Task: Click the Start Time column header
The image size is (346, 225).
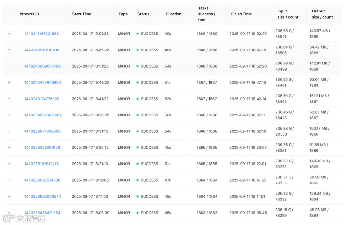Action: click(x=82, y=14)
